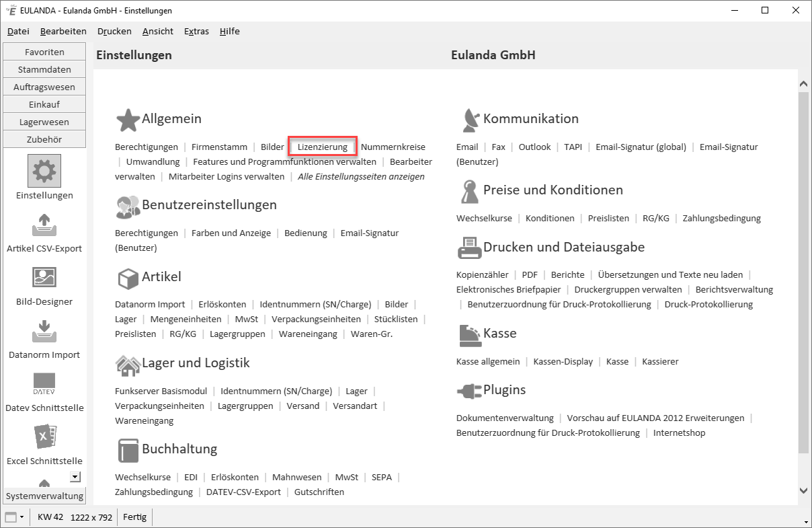This screenshot has width=812, height=528.
Task: Expand the Auftragswesen sidebar group
Action: pos(44,87)
